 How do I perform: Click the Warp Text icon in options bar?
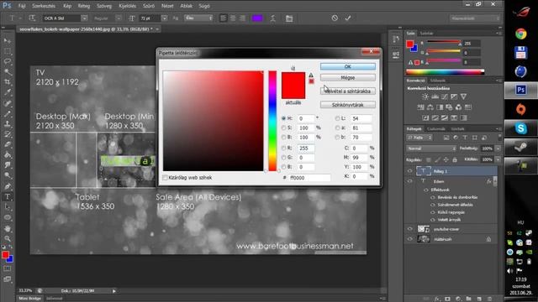pyautogui.click(x=273, y=18)
